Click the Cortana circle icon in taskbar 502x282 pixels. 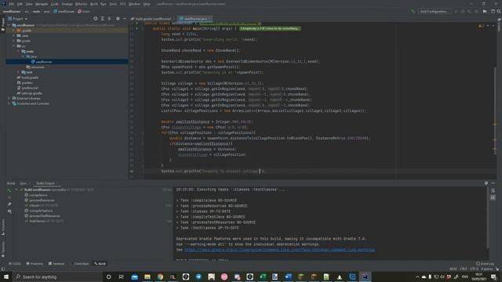[108, 277]
